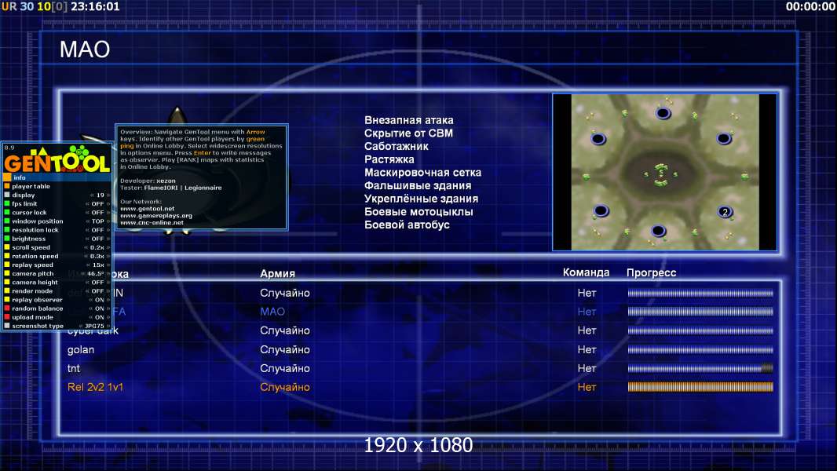
Task: Click the МАО army entry in blue
Action: [272, 312]
